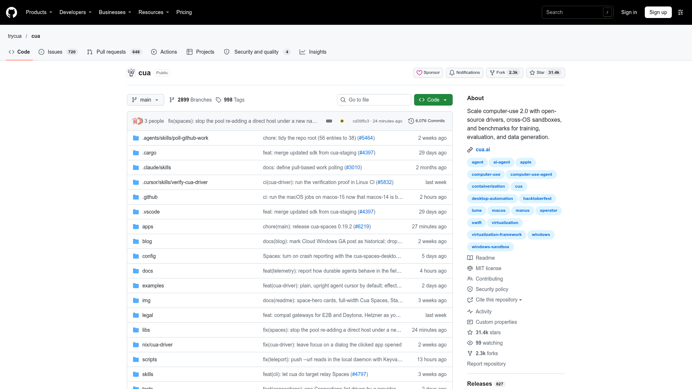This screenshot has height=389, width=692.
Task: Open the Releases 827 heading
Action: coord(486,384)
